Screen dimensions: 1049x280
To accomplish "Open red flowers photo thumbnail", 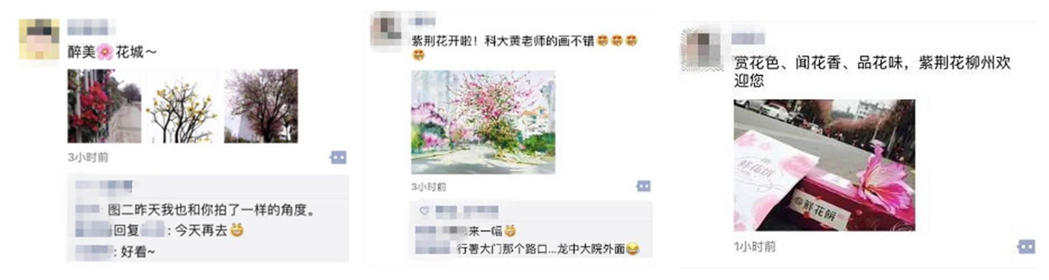I will (104, 106).
